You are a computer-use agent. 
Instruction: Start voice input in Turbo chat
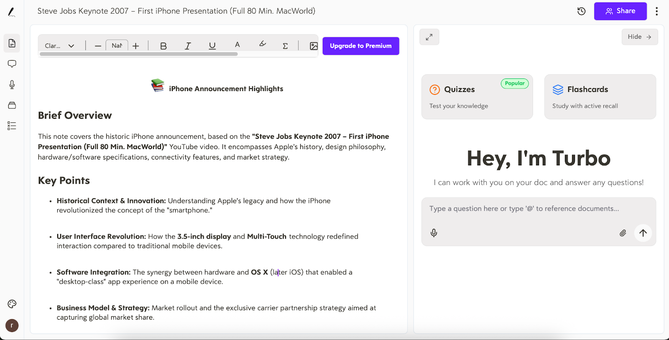click(x=434, y=233)
